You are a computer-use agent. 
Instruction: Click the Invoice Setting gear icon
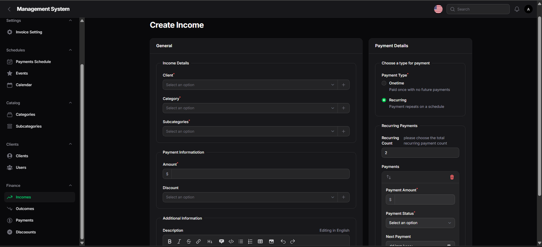10,32
